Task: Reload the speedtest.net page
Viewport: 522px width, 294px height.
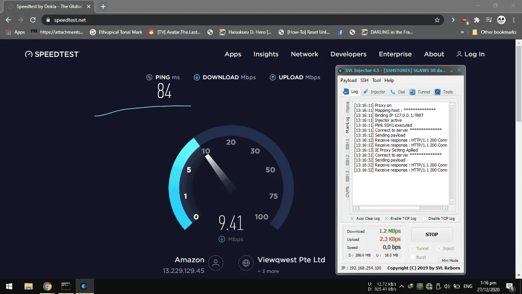Action: 33,20
